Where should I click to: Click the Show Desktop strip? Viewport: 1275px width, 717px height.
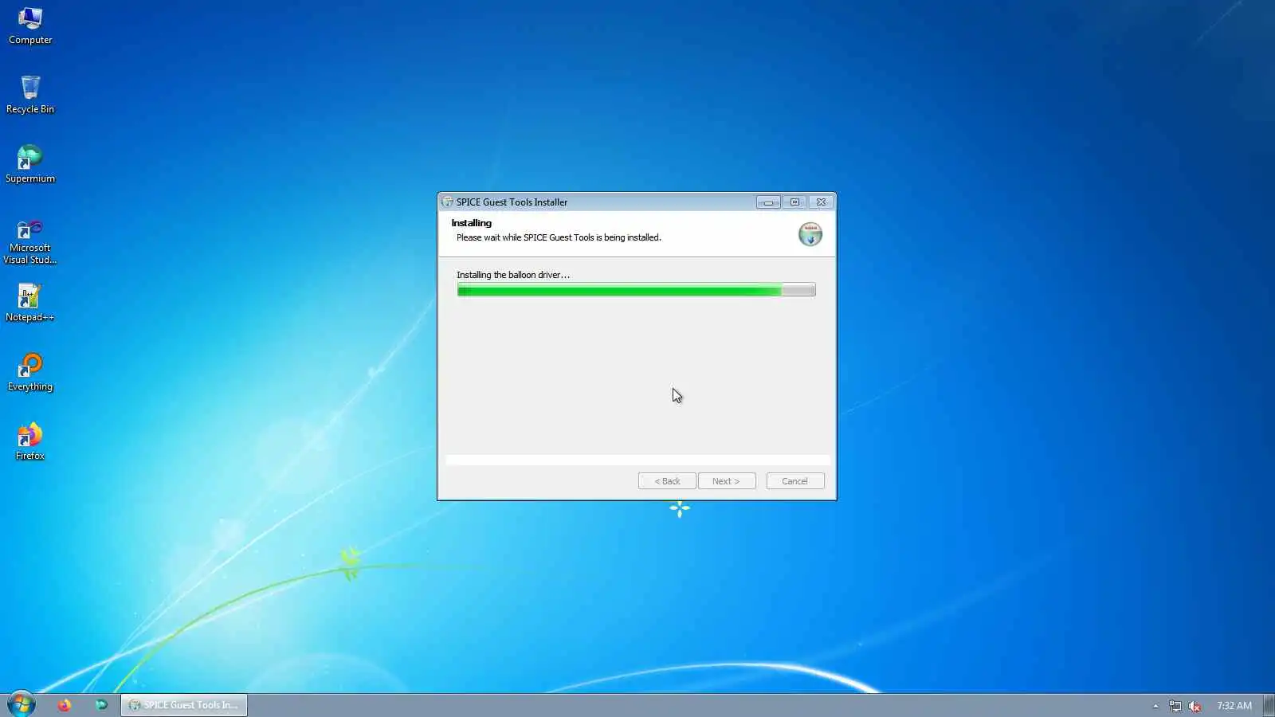1269,705
